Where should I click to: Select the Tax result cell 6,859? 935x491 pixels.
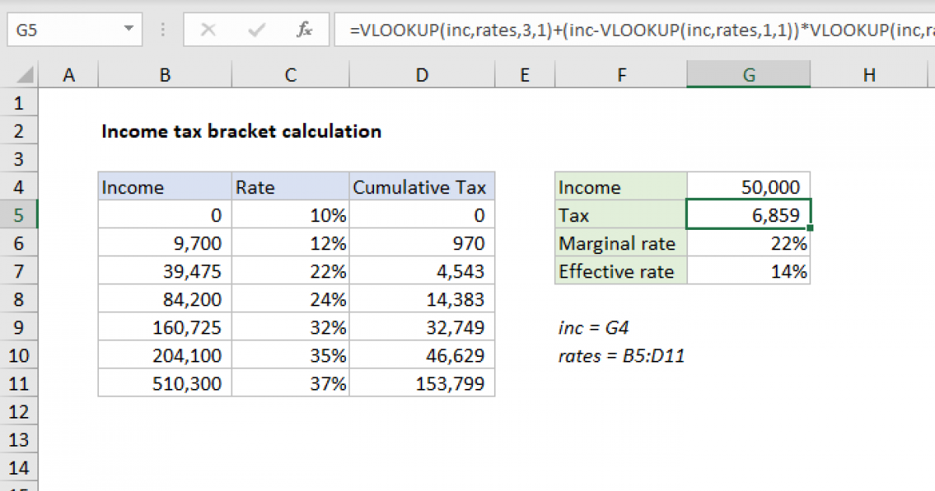748,215
